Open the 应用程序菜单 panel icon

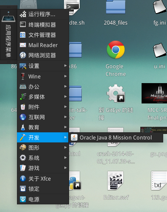click(8, 17)
